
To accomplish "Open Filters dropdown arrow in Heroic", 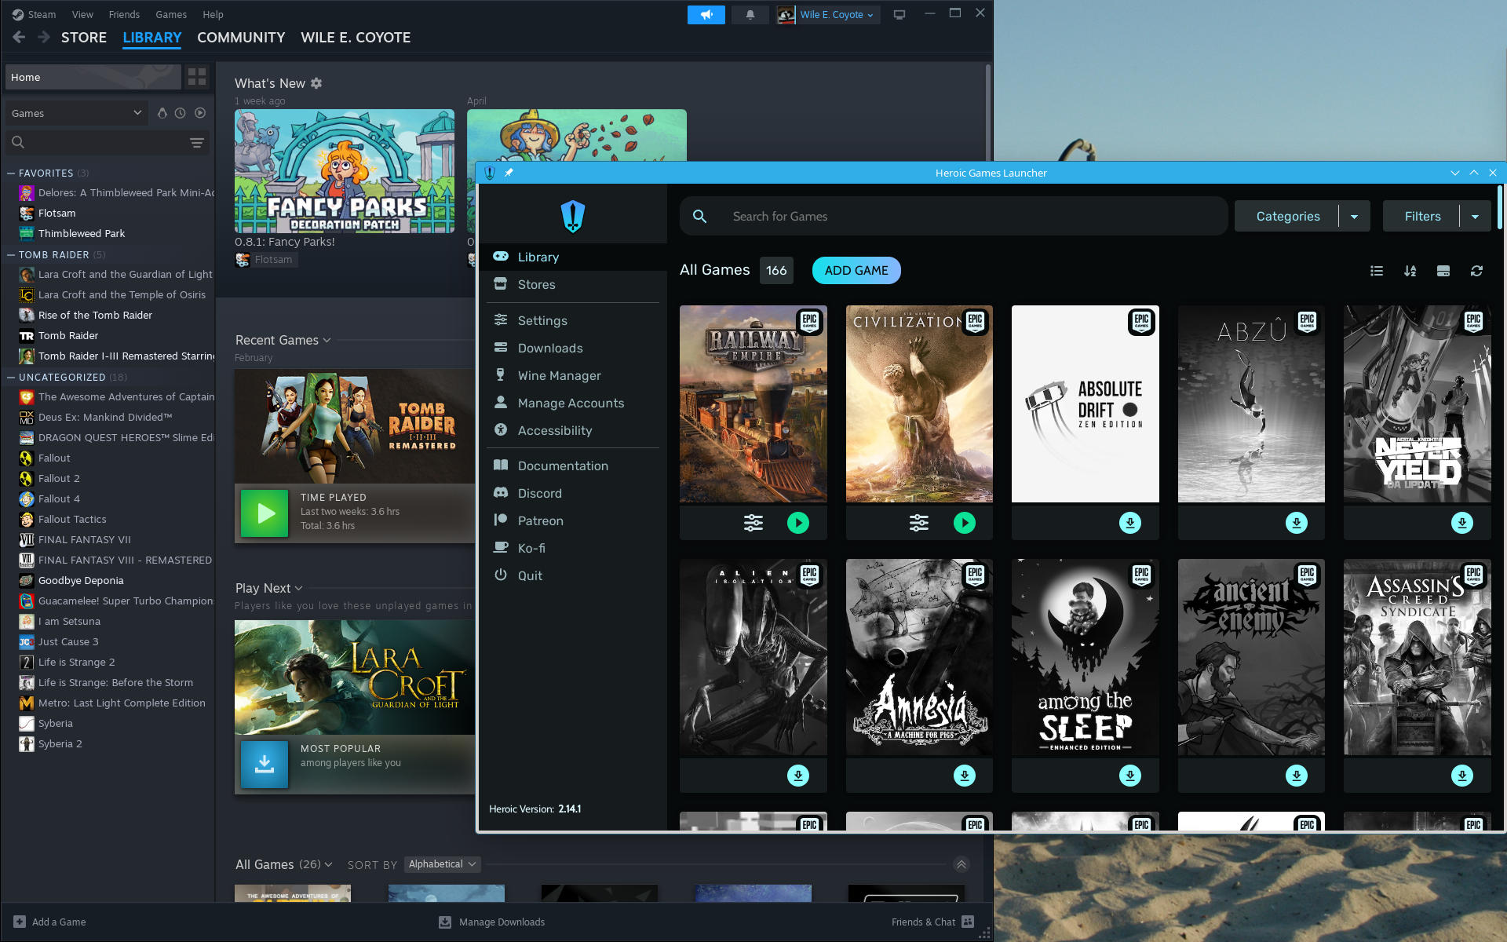I will coord(1475,217).
